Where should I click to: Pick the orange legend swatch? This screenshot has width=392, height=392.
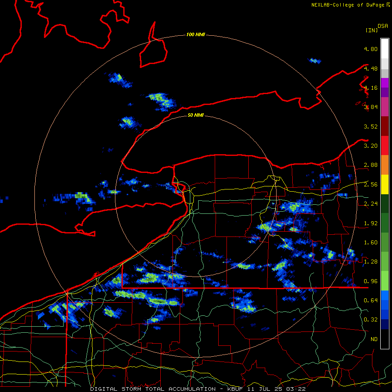[385, 165]
